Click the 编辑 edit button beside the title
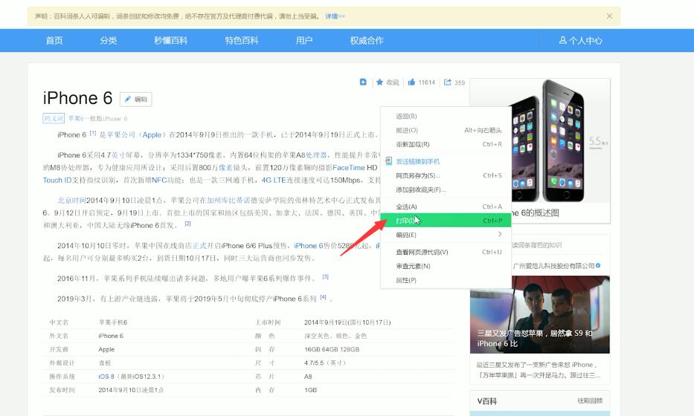This screenshot has width=694, height=416. click(136, 99)
